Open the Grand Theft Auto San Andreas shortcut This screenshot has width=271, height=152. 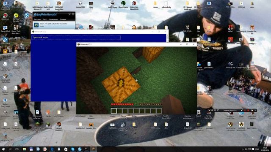click(16, 30)
